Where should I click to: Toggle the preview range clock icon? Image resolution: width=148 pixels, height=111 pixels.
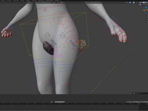pyautogui.click(x=134, y=102)
